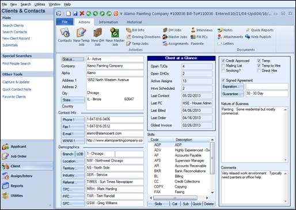This screenshot has width=296, height=210.
Task: Toggle the Mailing List checkbox
Action: [x=223, y=66]
